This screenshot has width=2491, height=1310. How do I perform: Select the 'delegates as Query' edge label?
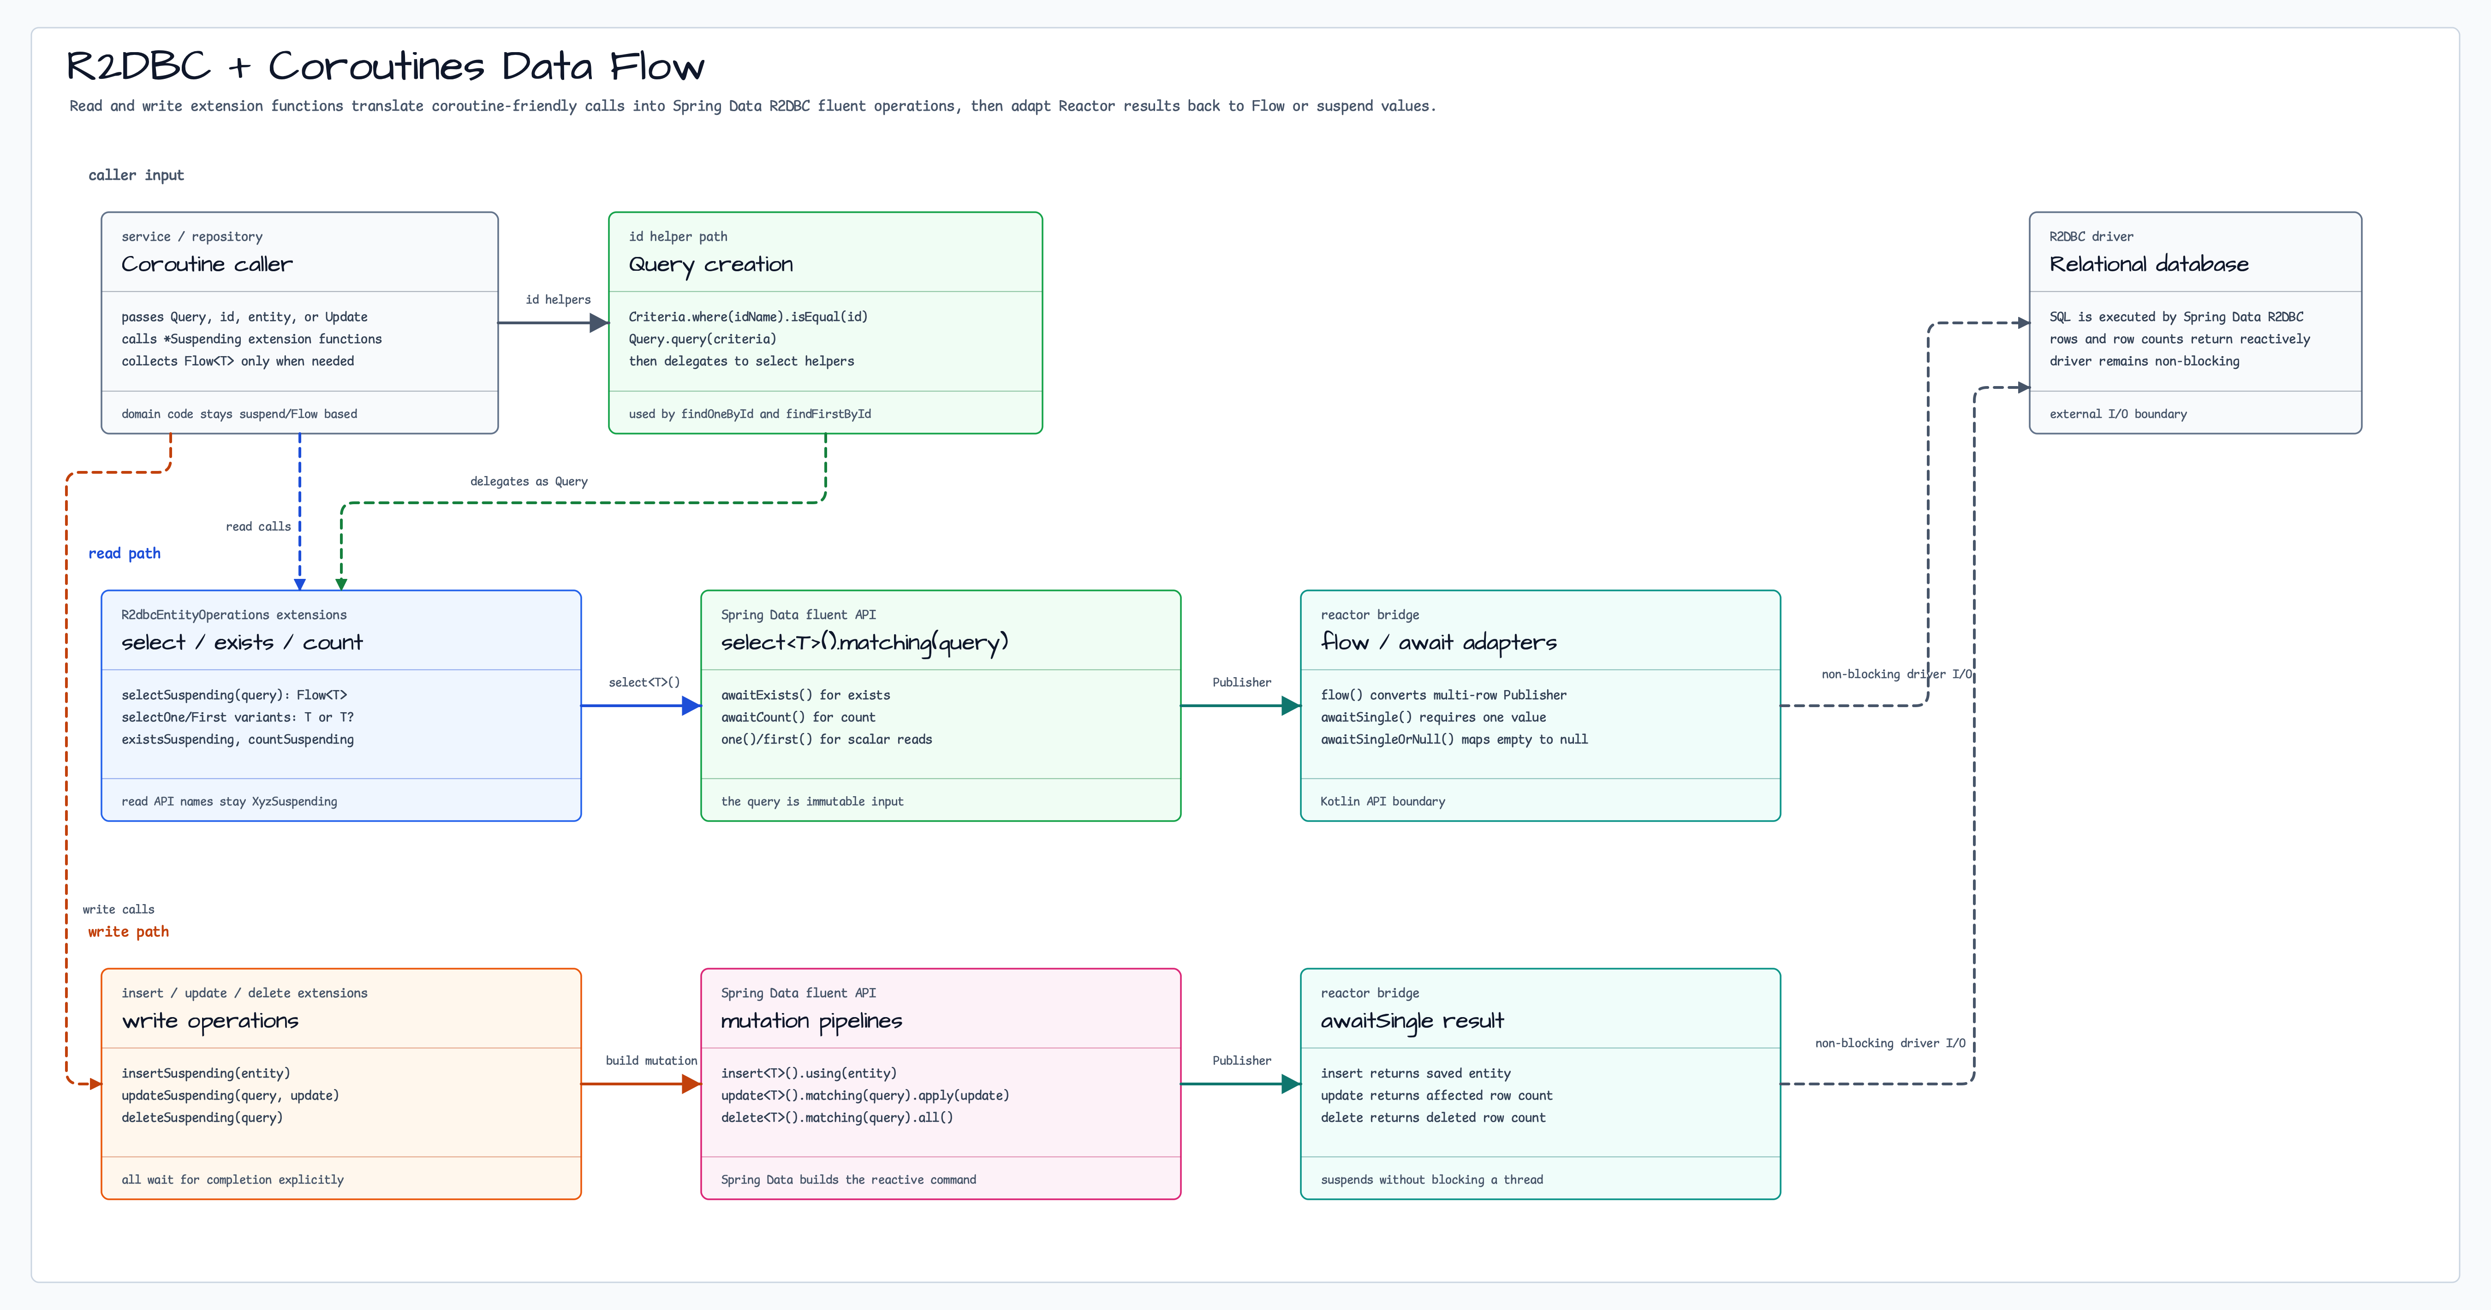529,482
